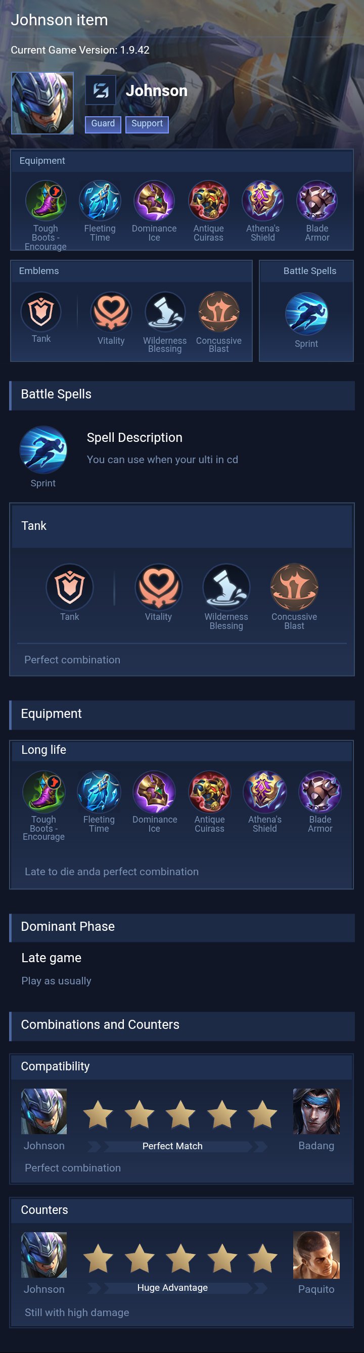This screenshot has width=364, height=1353.
Task: Click the Support role tag
Action: pos(147,124)
